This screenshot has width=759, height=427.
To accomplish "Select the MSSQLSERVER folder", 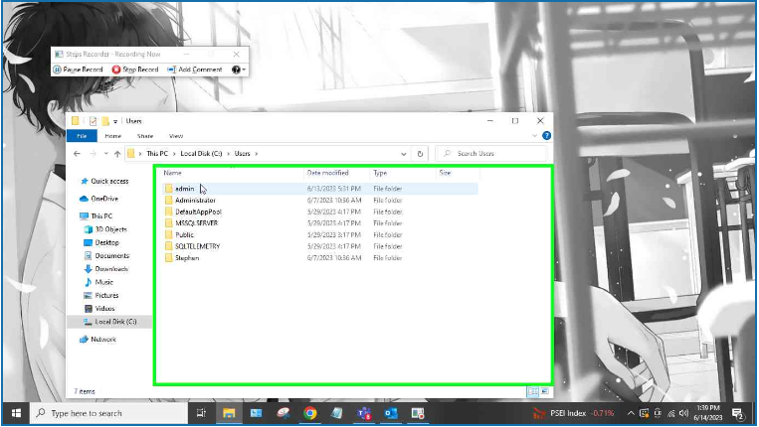I will coord(196,223).
